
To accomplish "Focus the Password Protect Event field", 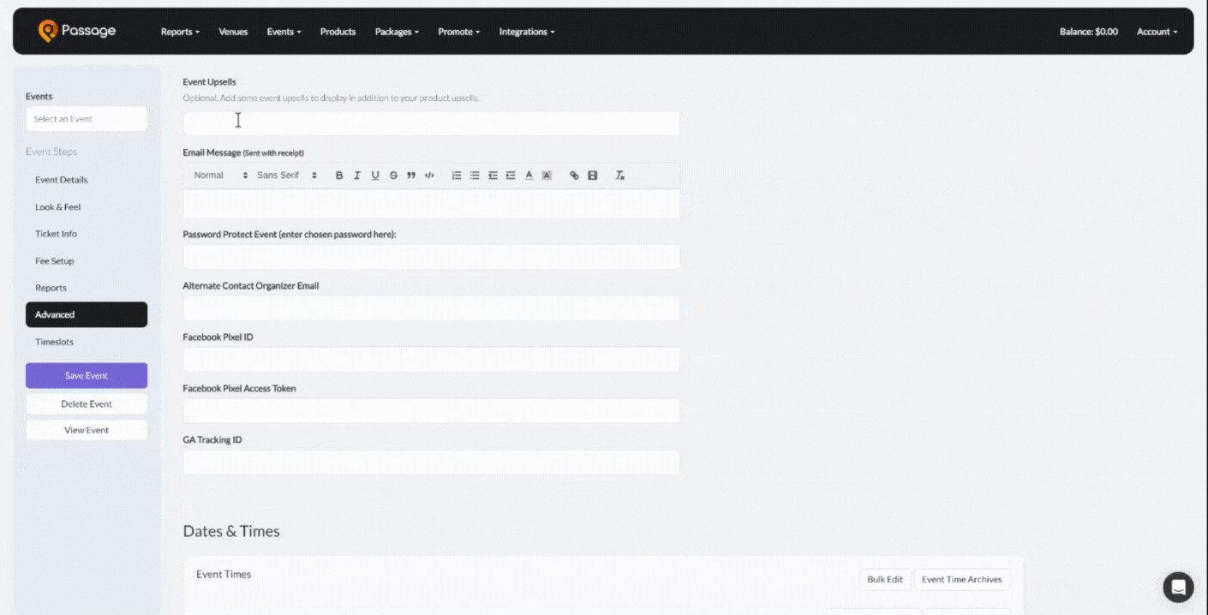I will click(x=431, y=257).
